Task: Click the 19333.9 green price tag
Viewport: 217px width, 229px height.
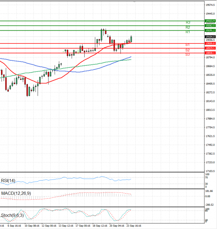Action: click(210, 21)
